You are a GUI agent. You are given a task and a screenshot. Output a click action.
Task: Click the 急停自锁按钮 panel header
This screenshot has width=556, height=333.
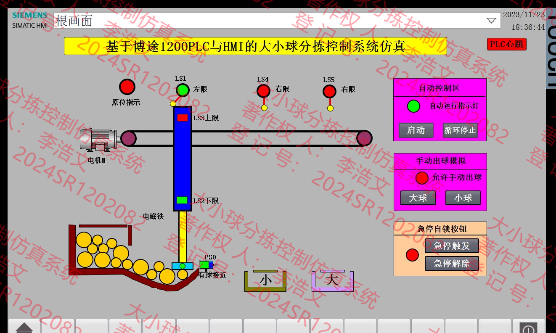click(x=440, y=229)
